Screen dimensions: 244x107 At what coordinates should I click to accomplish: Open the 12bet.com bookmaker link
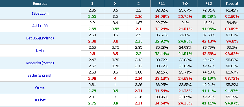pyautogui.click(x=40, y=13)
